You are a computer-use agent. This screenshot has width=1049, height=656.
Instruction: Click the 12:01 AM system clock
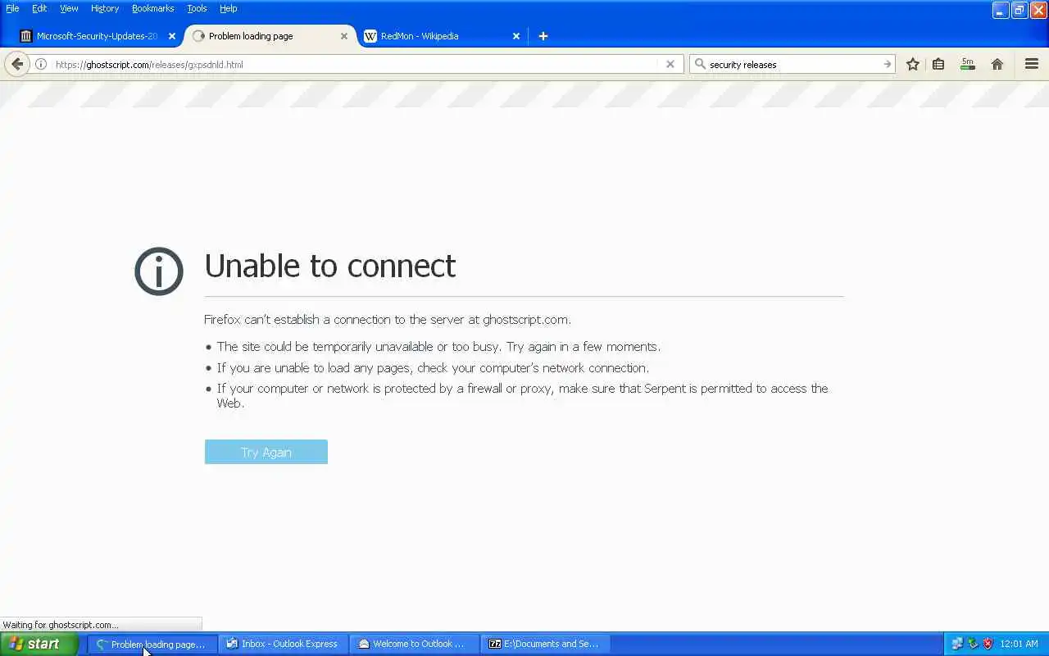[1019, 644]
